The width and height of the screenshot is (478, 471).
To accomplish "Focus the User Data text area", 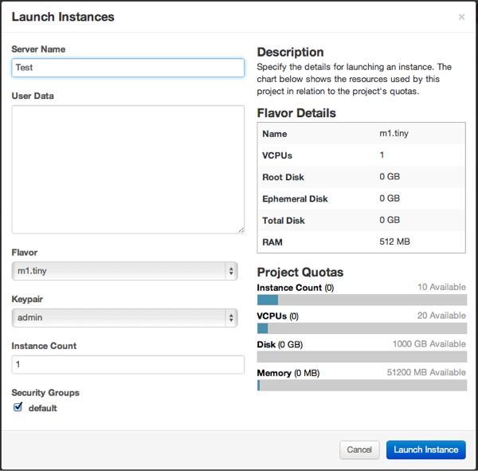I will [127, 169].
